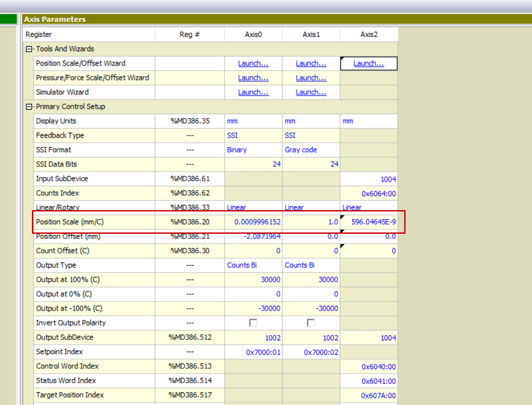Edit Output at 0% for Axis1
The width and height of the screenshot is (532, 405).
pyautogui.click(x=311, y=294)
